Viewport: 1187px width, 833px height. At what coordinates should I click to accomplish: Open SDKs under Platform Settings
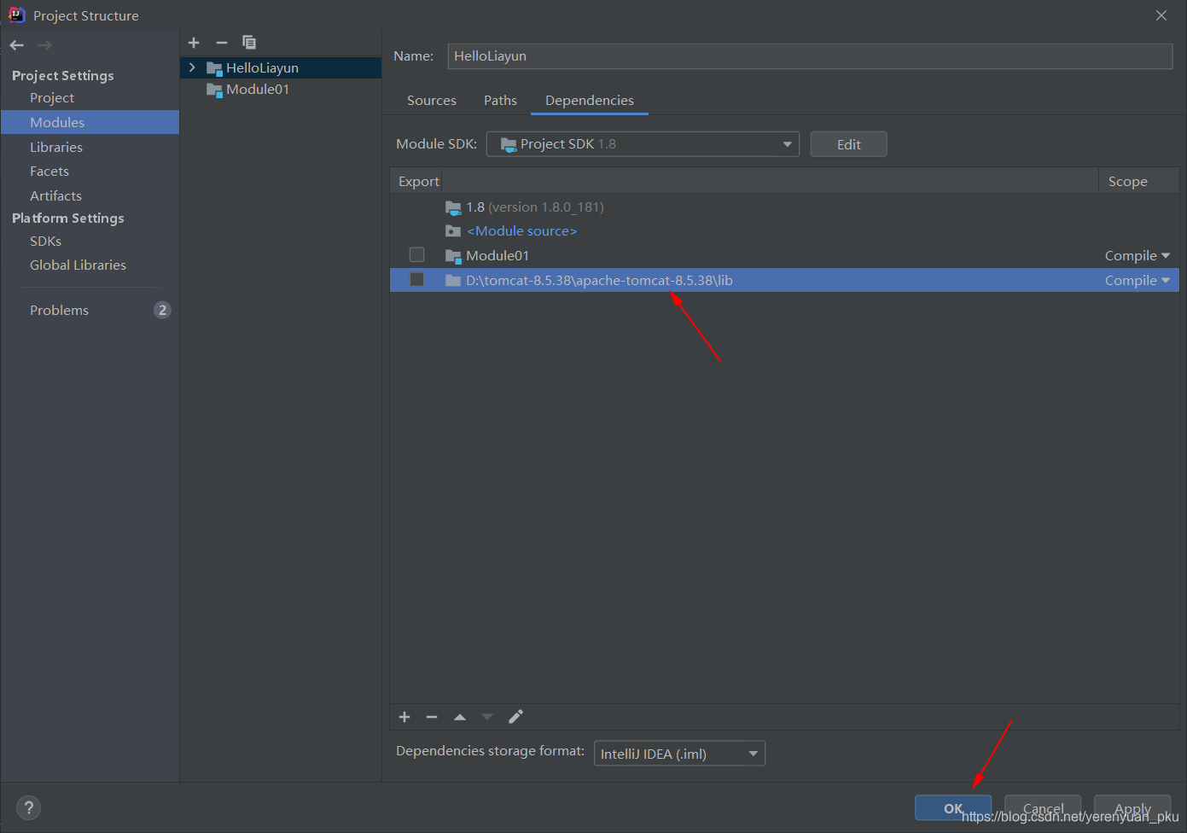pos(45,242)
